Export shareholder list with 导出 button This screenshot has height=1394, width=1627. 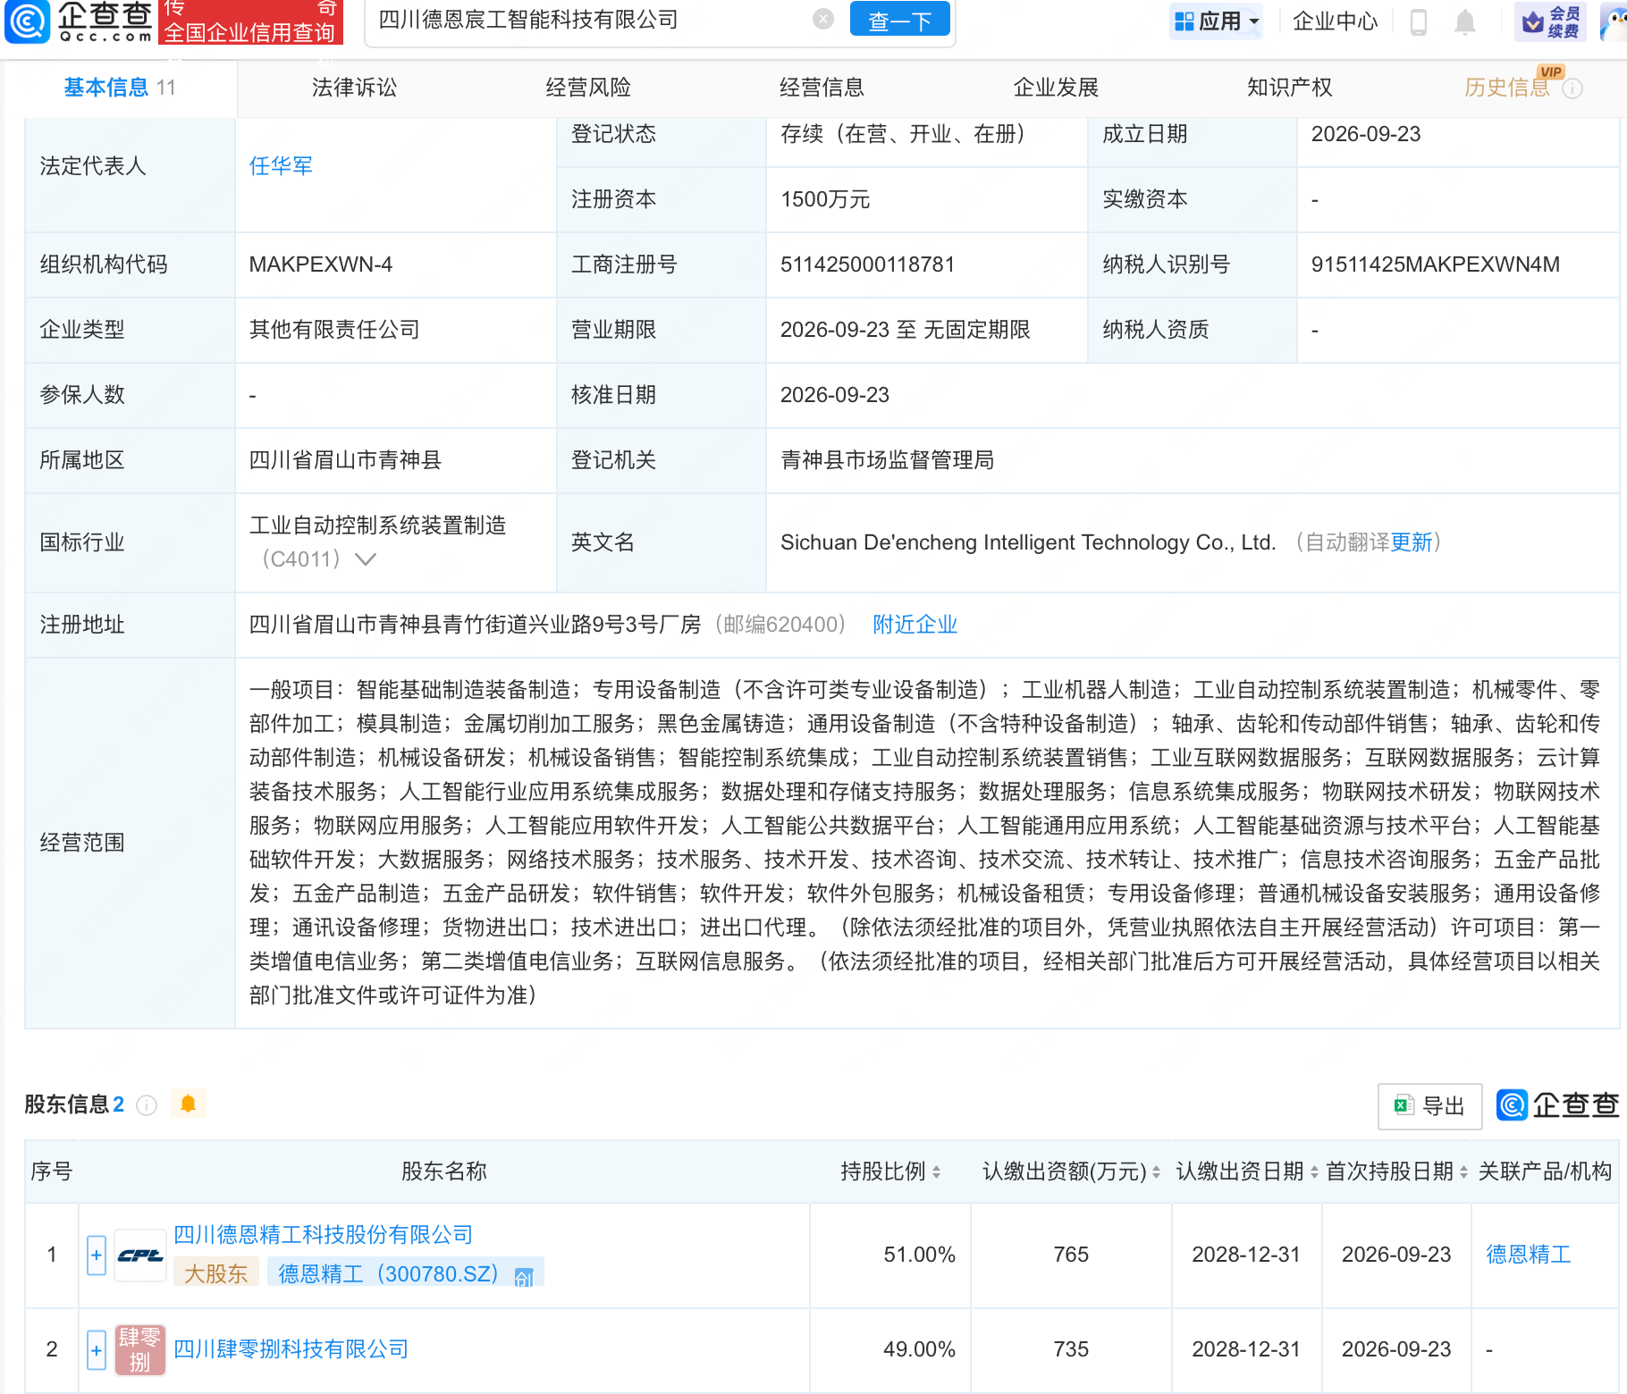1429,1106
